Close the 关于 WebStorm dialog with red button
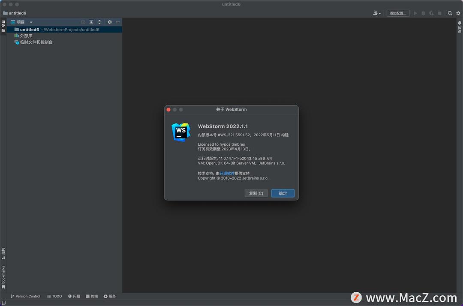The height and width of the screenshot is (306, 463). click(x=168, y=109)
